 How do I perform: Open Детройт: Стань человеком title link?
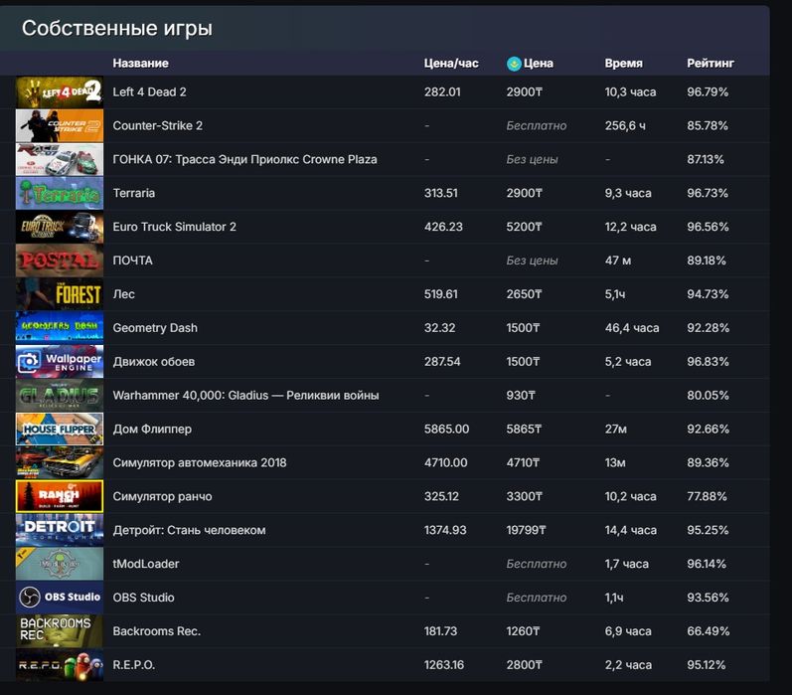190,530
